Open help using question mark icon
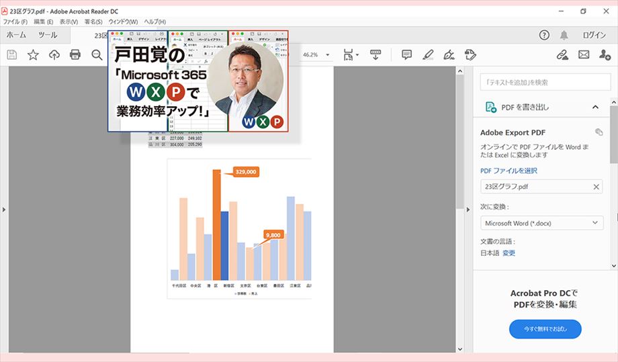Image resolution: width=618 pixels, height=362 pixels. (x=544, y=35)
